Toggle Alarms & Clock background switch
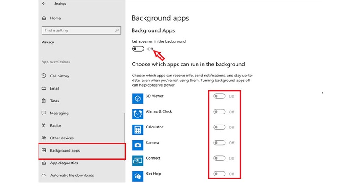The image size is (339, 190). click(219, 112)
